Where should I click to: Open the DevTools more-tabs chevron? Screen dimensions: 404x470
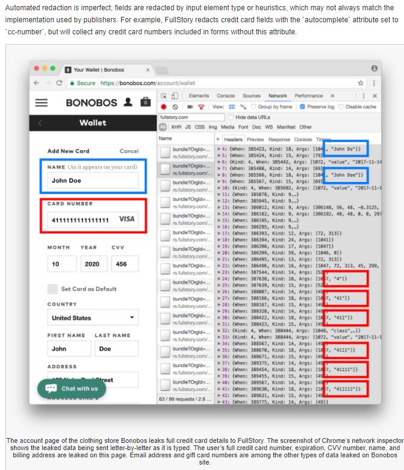pos(332,96)
